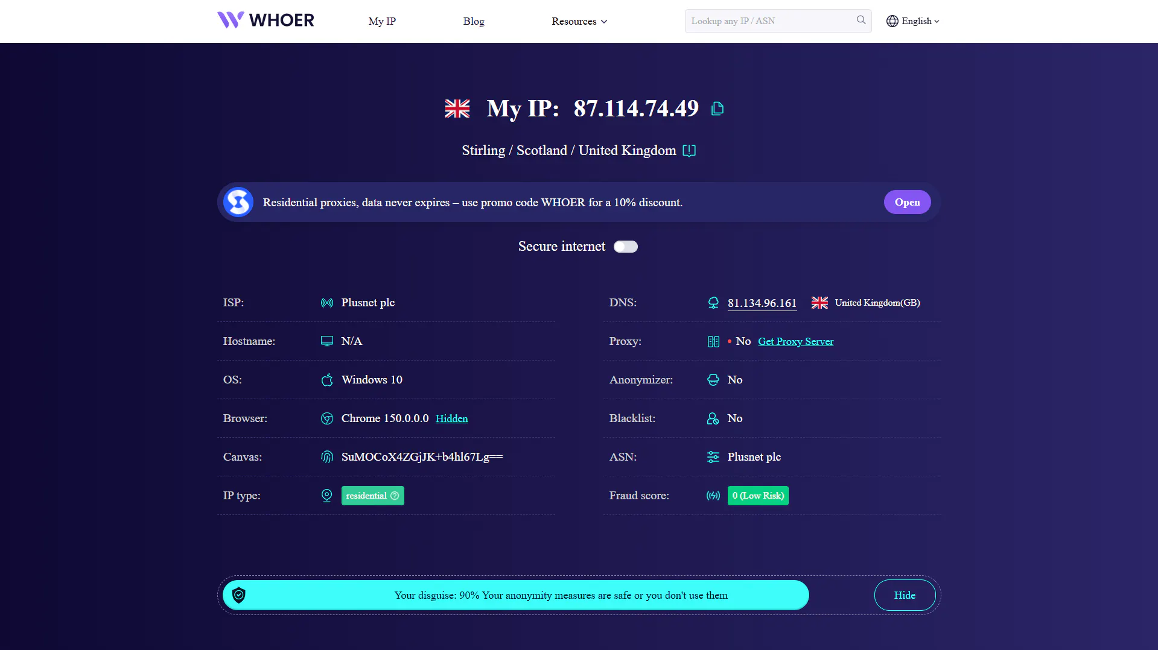Screen dimensions: 1158x650
Task: Focus the Lookup any IP / ASN field
Action: pyautogui.click(x=778, y=21)
